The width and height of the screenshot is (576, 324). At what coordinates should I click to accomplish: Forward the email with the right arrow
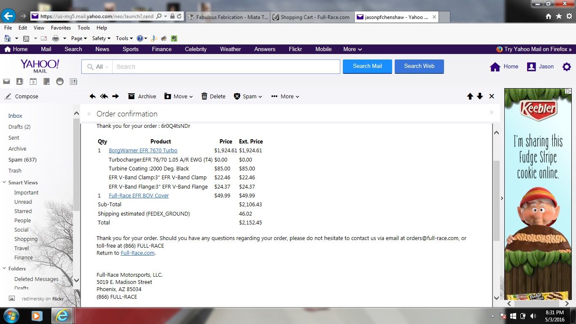pyautogui.click(x=115, y=96)
